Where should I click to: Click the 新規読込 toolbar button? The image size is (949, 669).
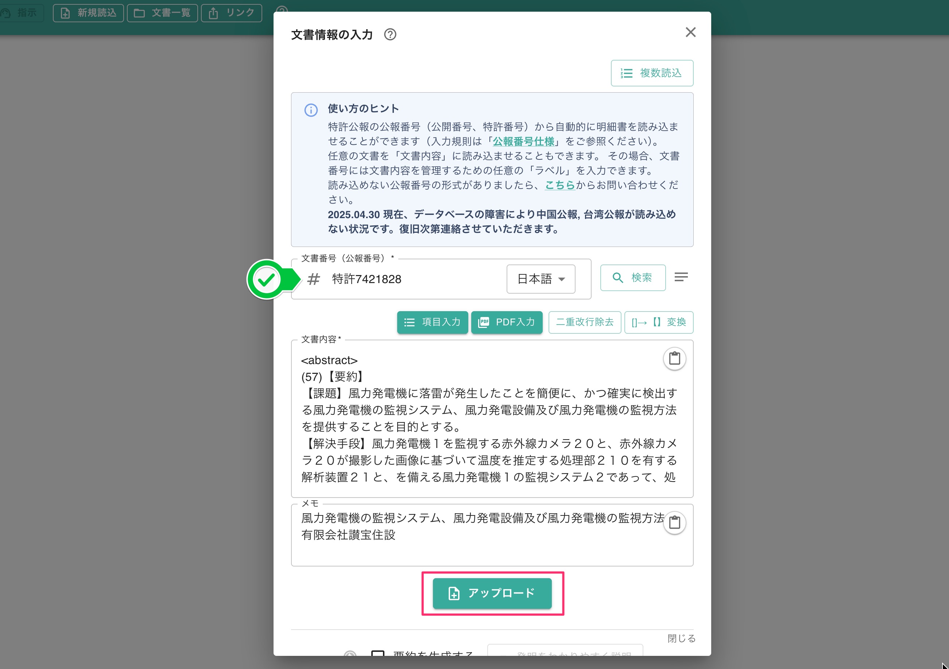(x=88, y=13)
